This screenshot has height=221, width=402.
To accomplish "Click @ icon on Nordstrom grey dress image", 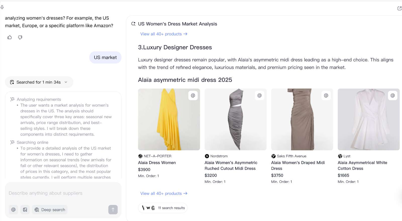I will pyautogui.click(x=260, y=95).
